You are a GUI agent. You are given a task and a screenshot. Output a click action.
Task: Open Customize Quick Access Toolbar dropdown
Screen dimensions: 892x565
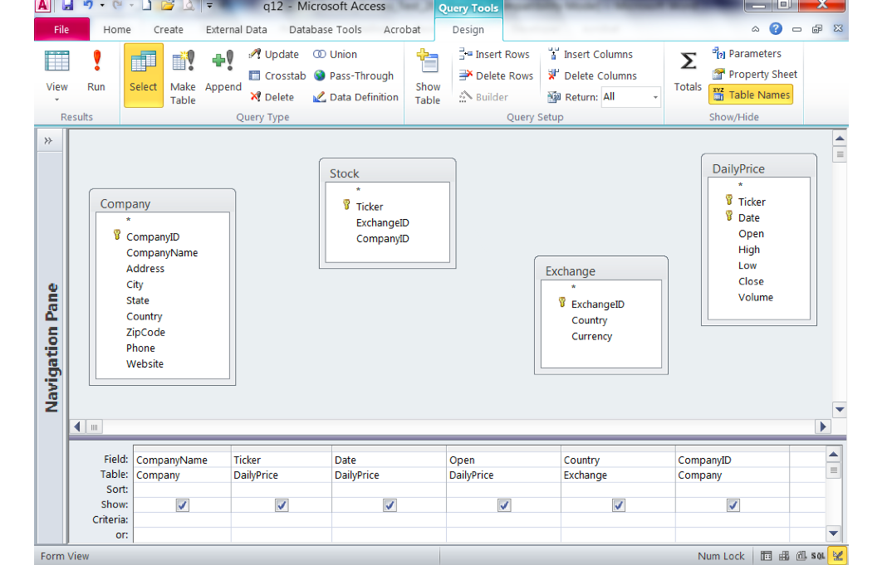point(209,7)
